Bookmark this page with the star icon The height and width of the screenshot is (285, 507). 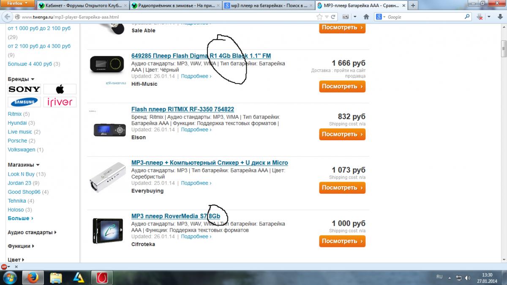pyautogui.click(x=320, y=17)
